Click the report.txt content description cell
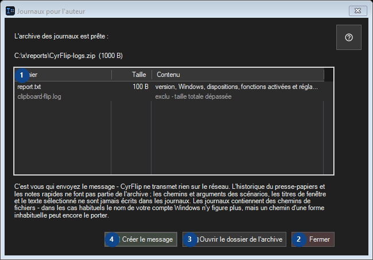Screen dimensions: 373x260 [x=236, y=87]
